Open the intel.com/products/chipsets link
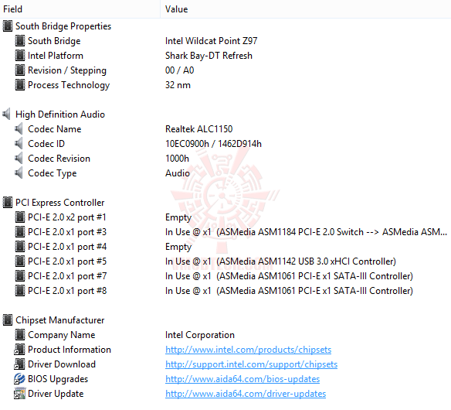The height and width of the screenshot is (410, 451). point(248,350)
